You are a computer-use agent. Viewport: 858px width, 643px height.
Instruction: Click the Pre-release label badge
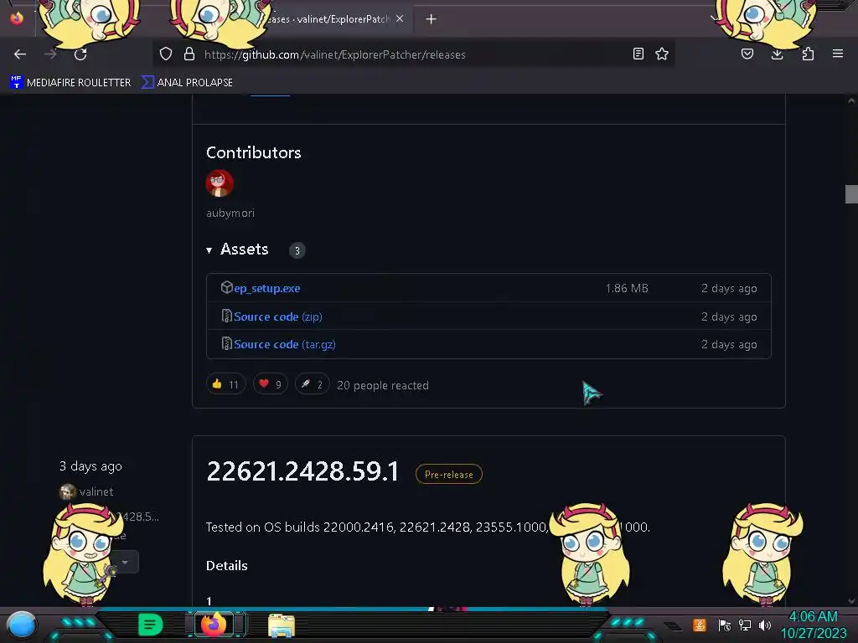(x=449, y=474)
